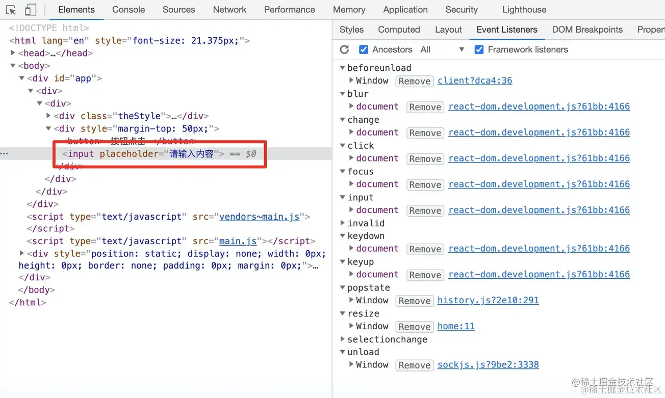The image size is (665, 398).
Task: Open the Security tab
Action: (x=462, y=10)
